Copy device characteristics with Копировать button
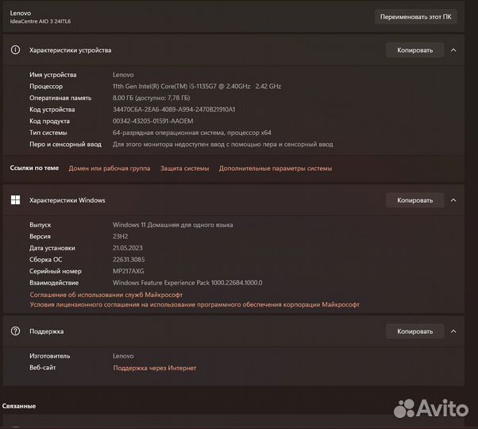The width and height of the screenshot is (478, 429). [415, 50]
